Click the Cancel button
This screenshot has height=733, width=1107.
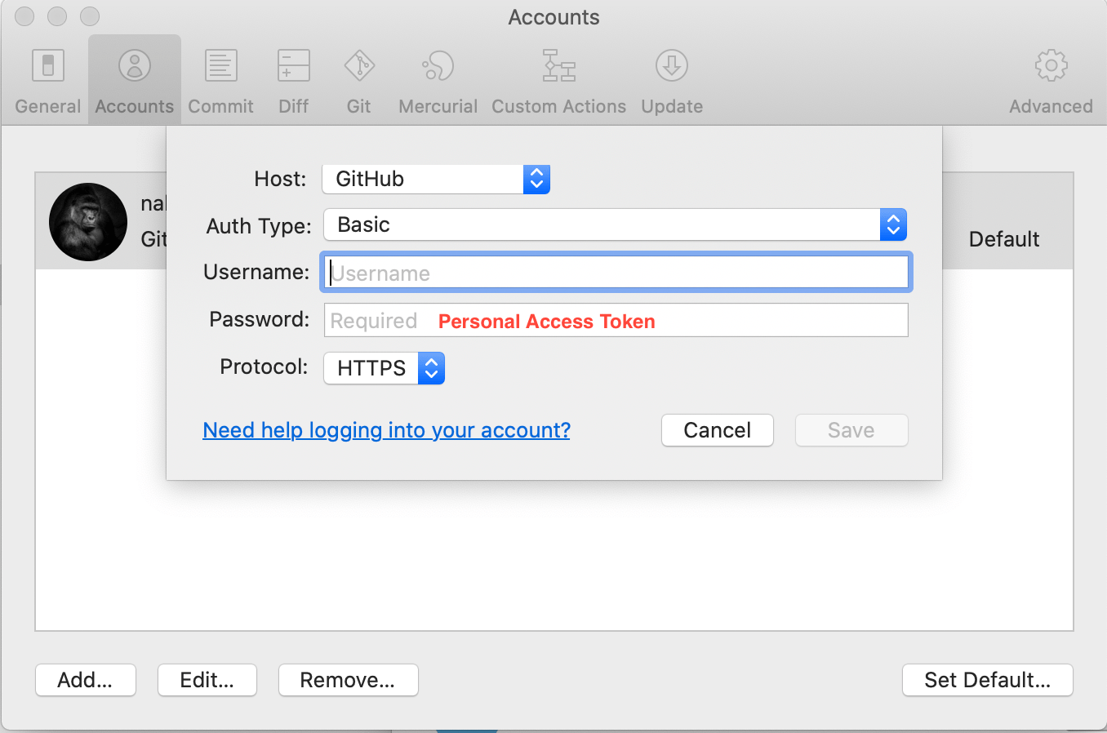point(717,430)
